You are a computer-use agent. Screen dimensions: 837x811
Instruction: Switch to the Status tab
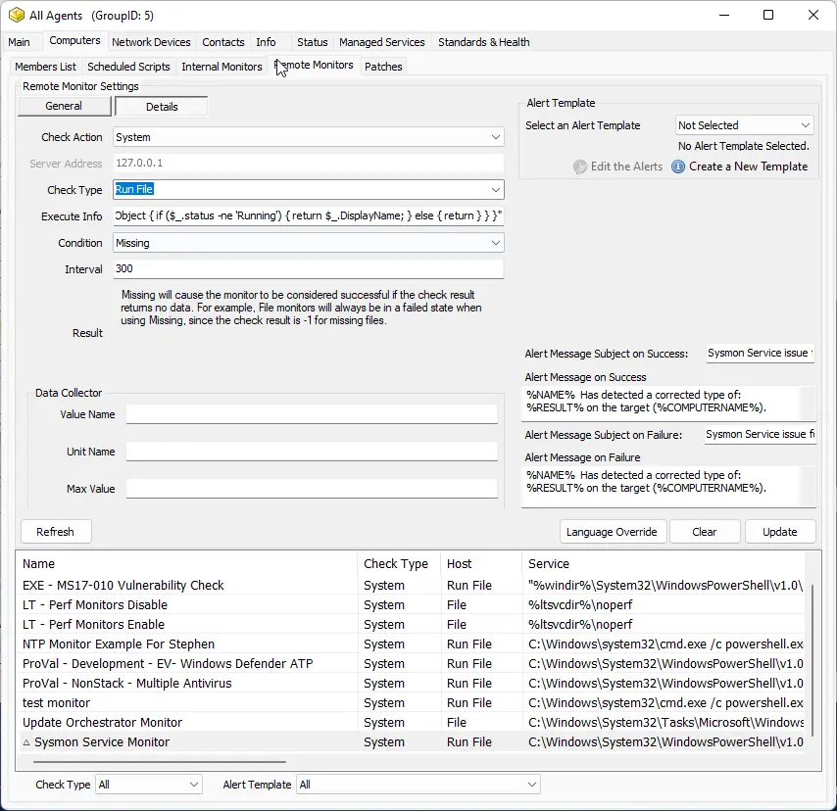pos(313,42)
